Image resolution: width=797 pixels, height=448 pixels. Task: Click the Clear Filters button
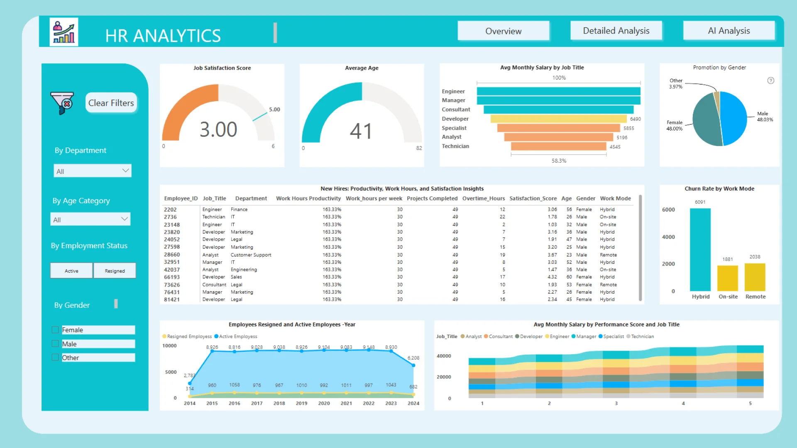tap(111, 103)
